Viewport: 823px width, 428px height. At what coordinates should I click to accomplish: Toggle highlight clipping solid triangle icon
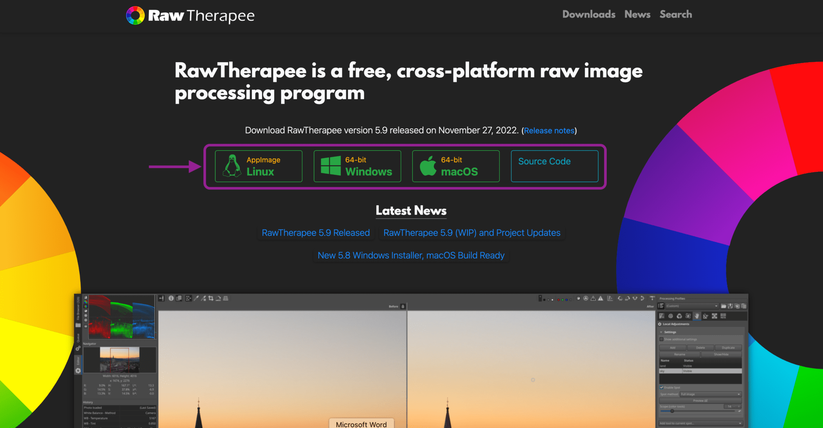600,298
